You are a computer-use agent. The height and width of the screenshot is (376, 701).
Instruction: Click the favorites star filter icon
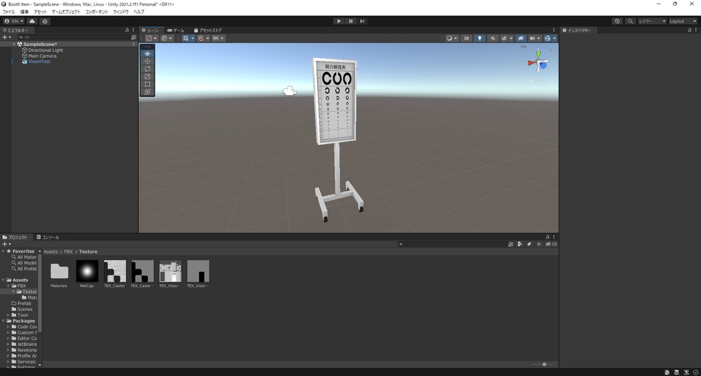point(539,244)
